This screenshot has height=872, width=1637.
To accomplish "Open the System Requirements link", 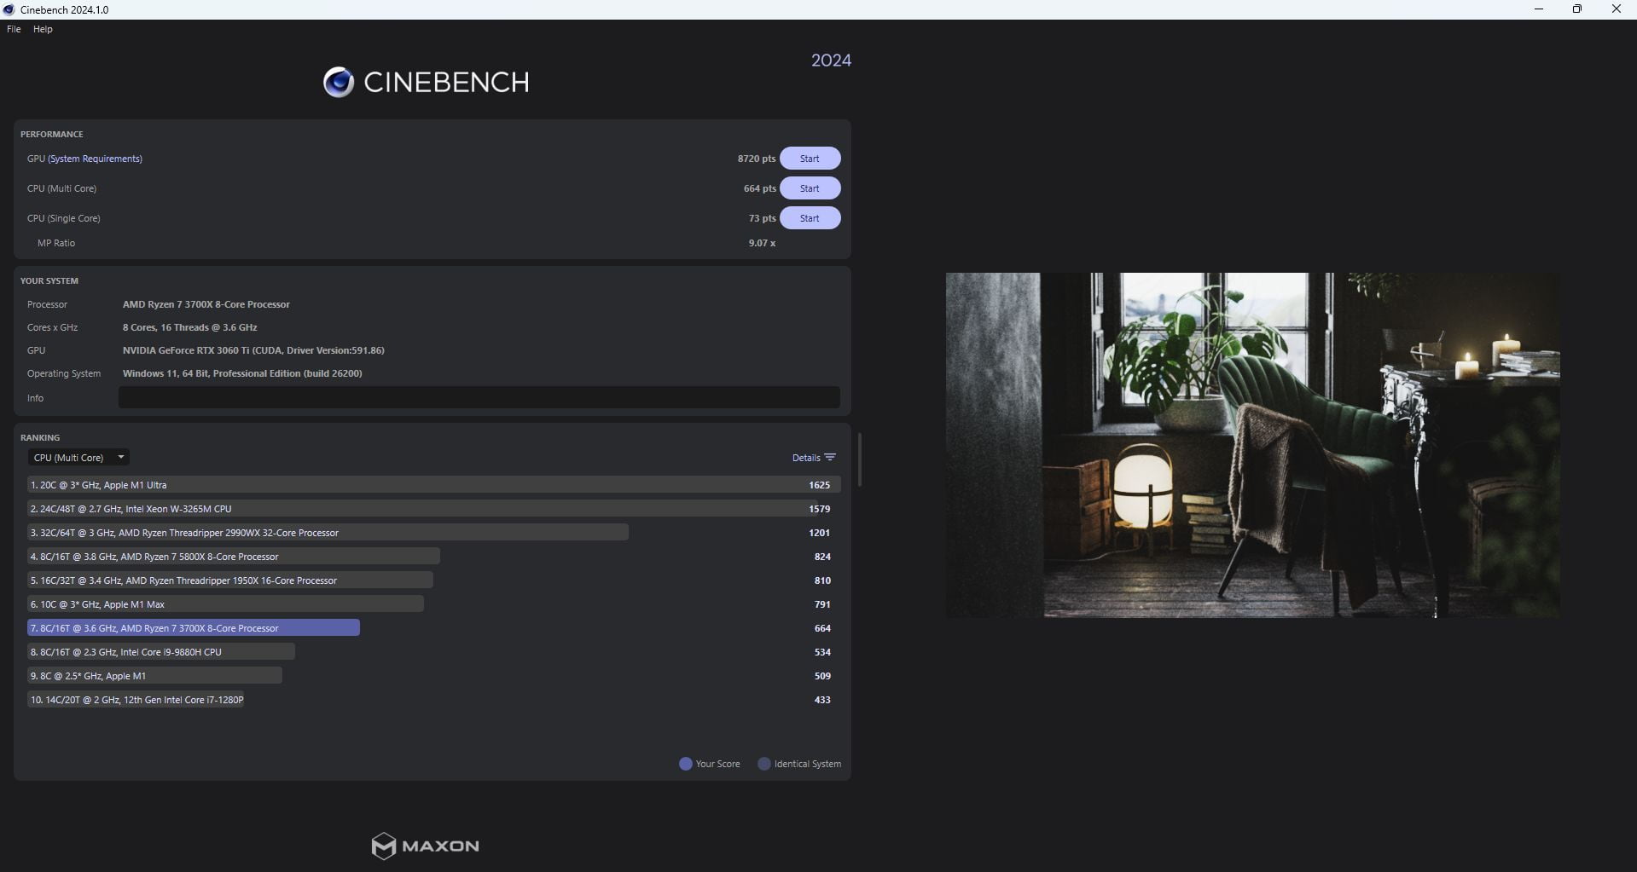I will pos(96,159).
